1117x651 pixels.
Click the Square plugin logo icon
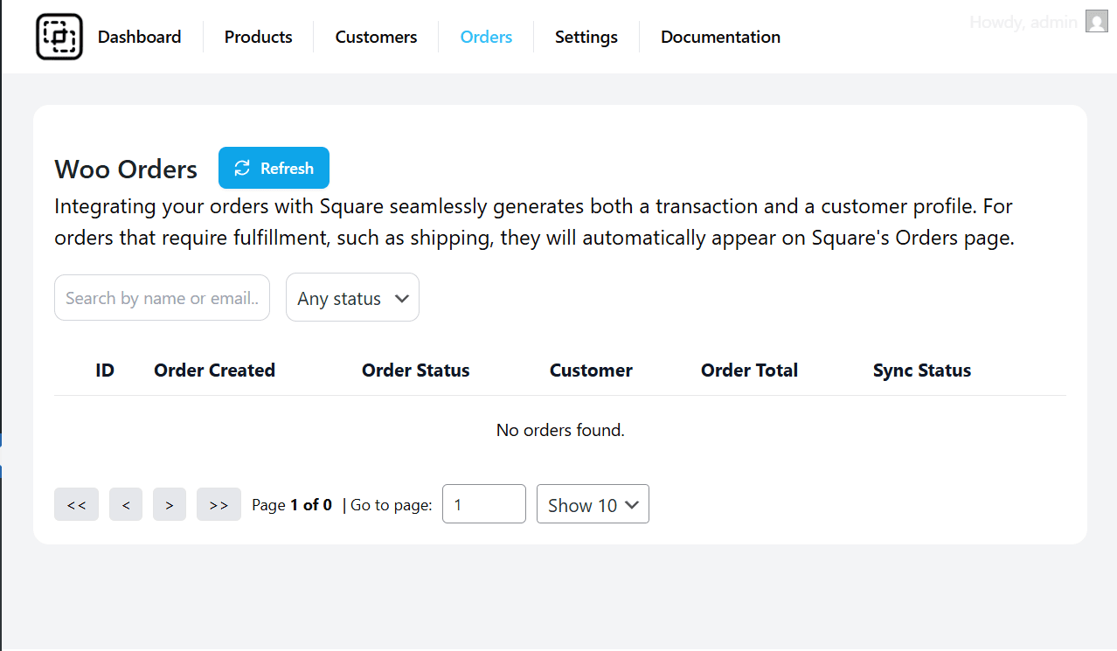[x=59, y=37]
